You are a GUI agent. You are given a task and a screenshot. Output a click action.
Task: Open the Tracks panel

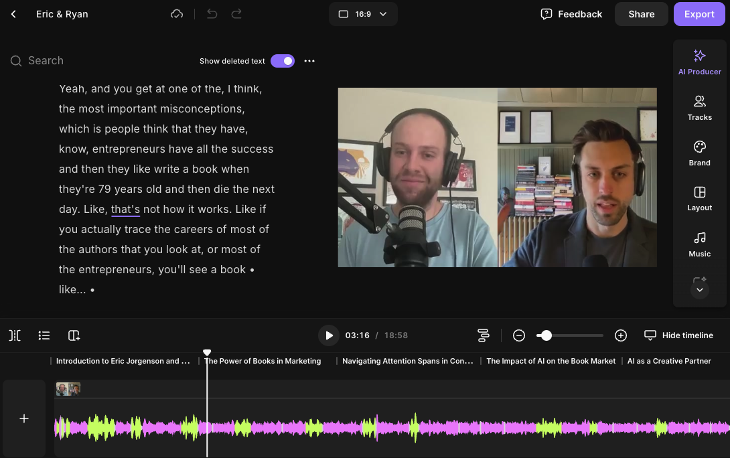tap(699, 107)
